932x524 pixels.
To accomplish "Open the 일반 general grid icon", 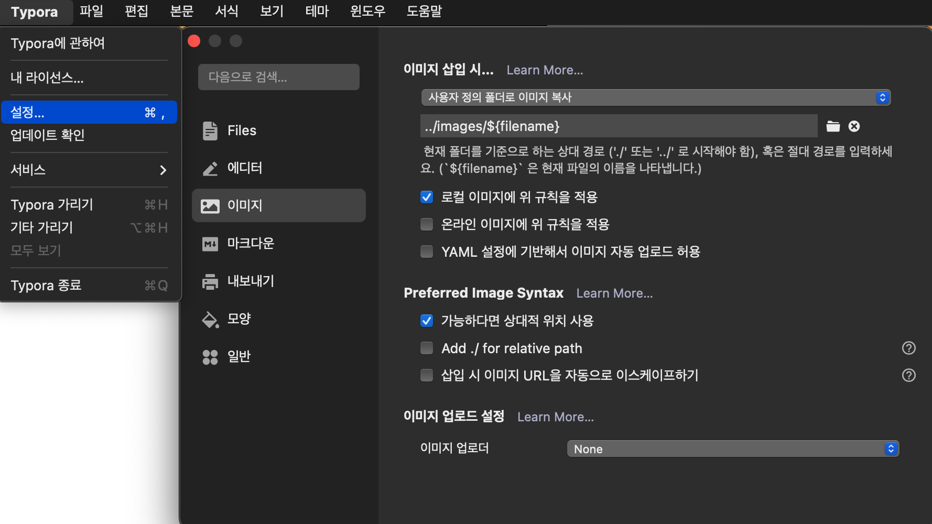I will (210, 357).
